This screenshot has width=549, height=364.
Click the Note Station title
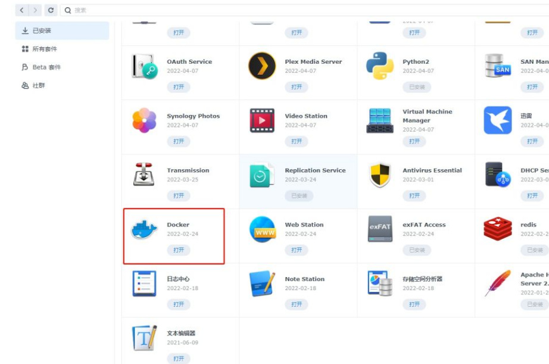(x=305, y=279)
